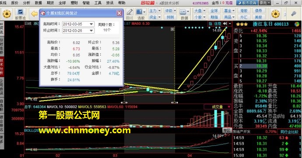Switch to the 分时走势 side tab

tap(2, 46)
